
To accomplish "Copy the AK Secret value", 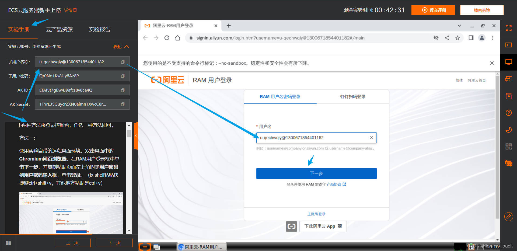I will [123, 104].
